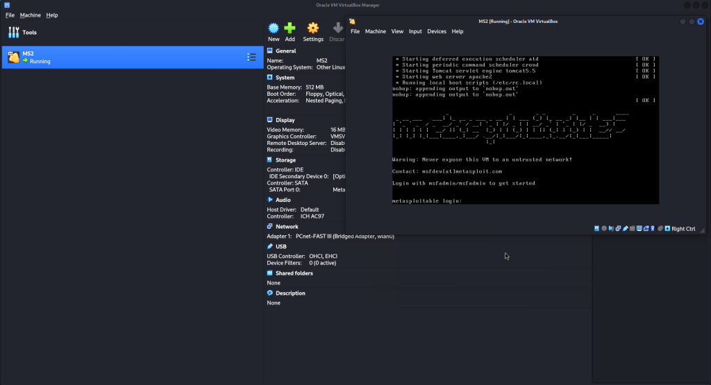Click the Right Ctrl host key indicator

683,228
